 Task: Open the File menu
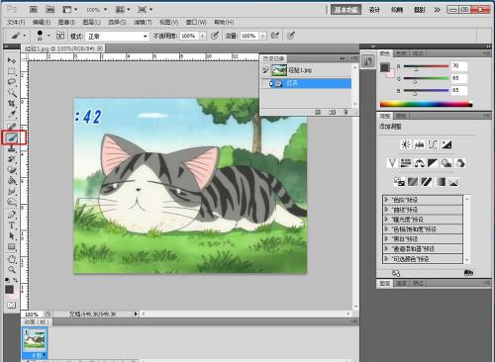tap(16, 22)
